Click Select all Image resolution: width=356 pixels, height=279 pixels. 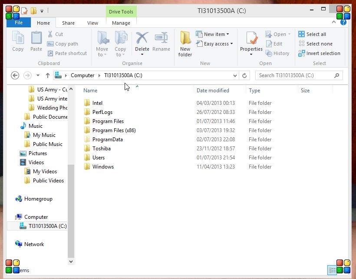pos(312,34)
